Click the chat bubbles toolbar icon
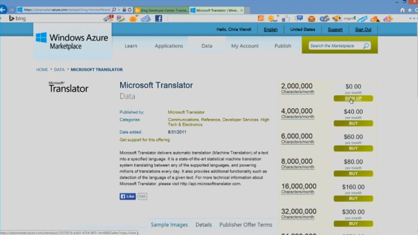Image resolution: width=418 pixels, height=235 pixels. (298, 18)
